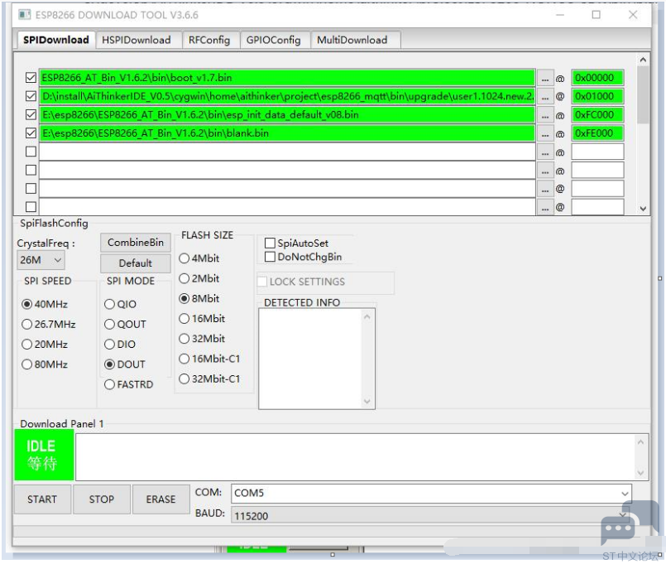666x569 pixels.
Task: Open the GPIOConfig tab
Action: 274,40
